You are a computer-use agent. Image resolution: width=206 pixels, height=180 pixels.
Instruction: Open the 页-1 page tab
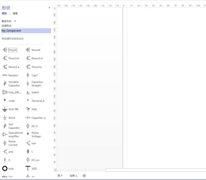point(60,175)
